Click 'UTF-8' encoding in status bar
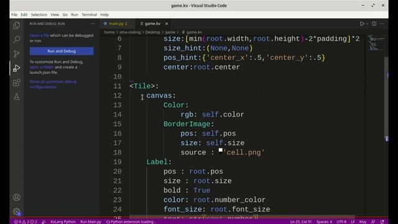The height and width of the screenshot is (224, 398). [341, 222]
